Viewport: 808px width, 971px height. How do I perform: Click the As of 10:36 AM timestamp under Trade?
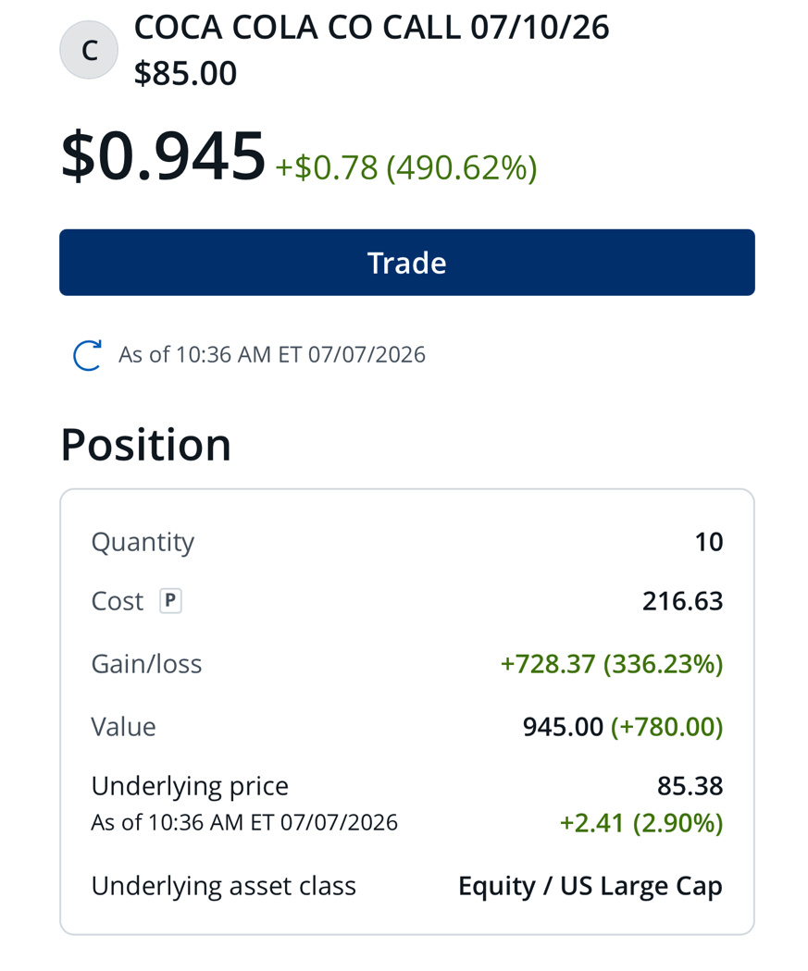tap(272, 355)
